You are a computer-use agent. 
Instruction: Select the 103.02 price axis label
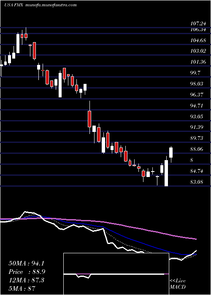point(197,51)
